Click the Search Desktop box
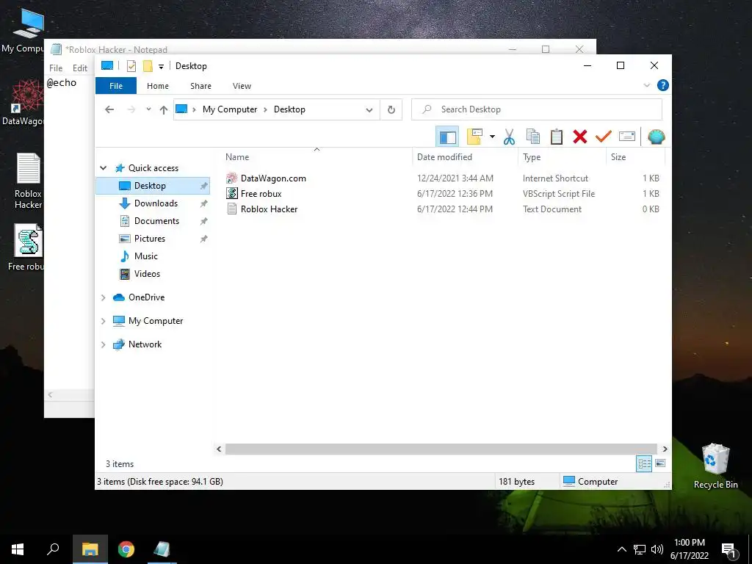Viewport: 752px width, 564px height. point(537,109)
